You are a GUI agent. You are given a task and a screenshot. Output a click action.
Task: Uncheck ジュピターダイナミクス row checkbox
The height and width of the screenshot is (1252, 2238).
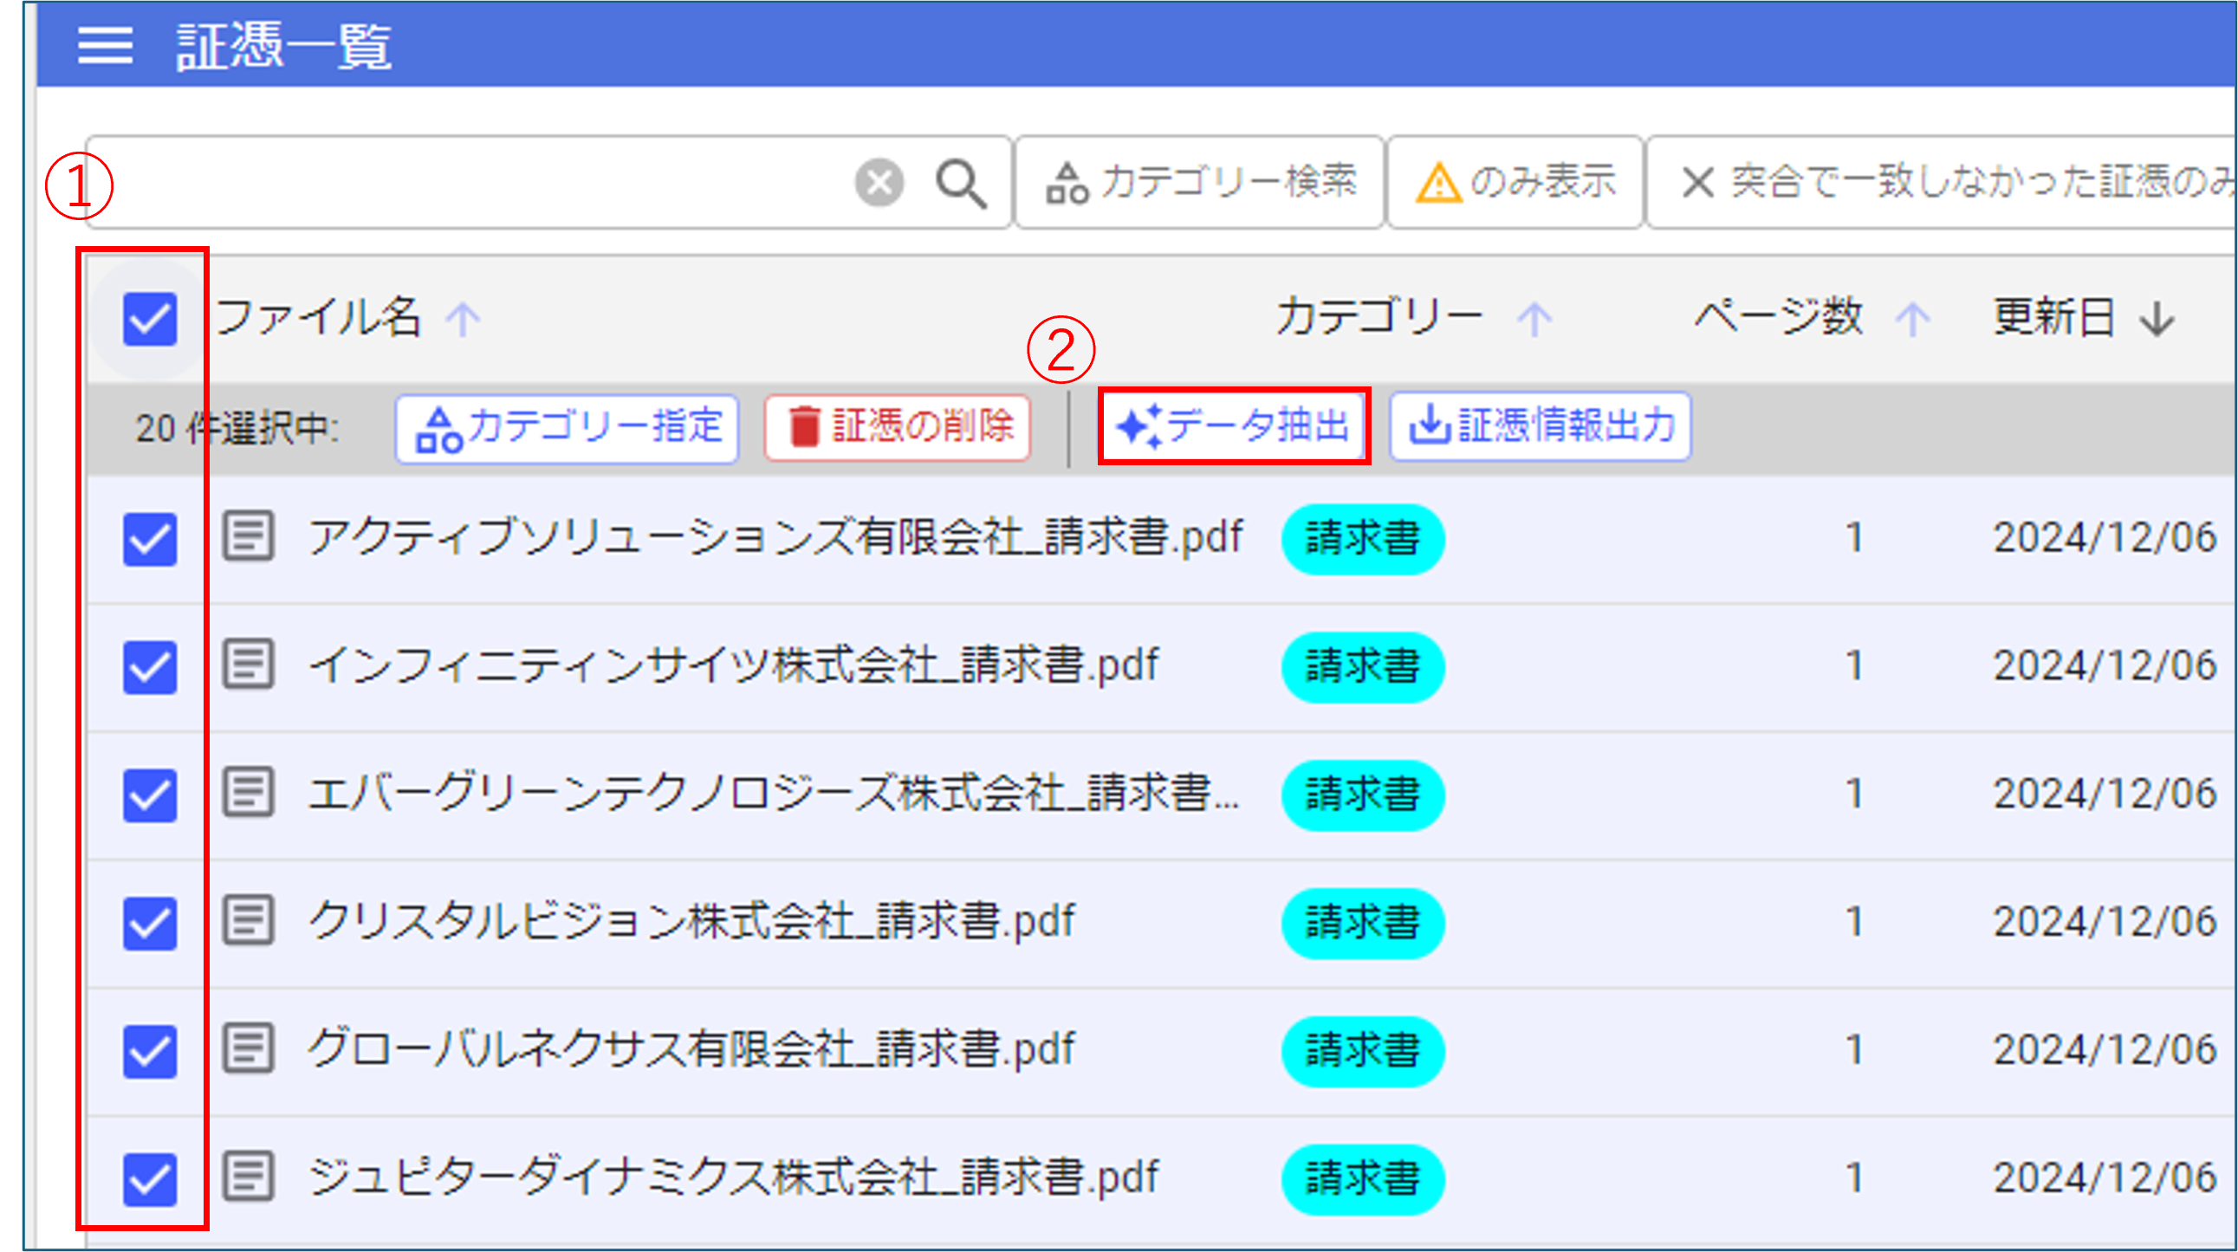click(149, 1179)
